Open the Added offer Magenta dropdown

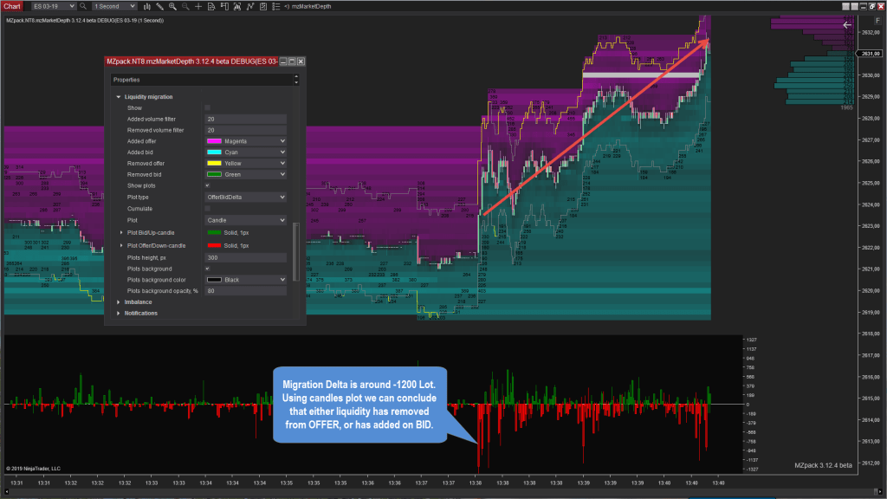tap(245, 141)
